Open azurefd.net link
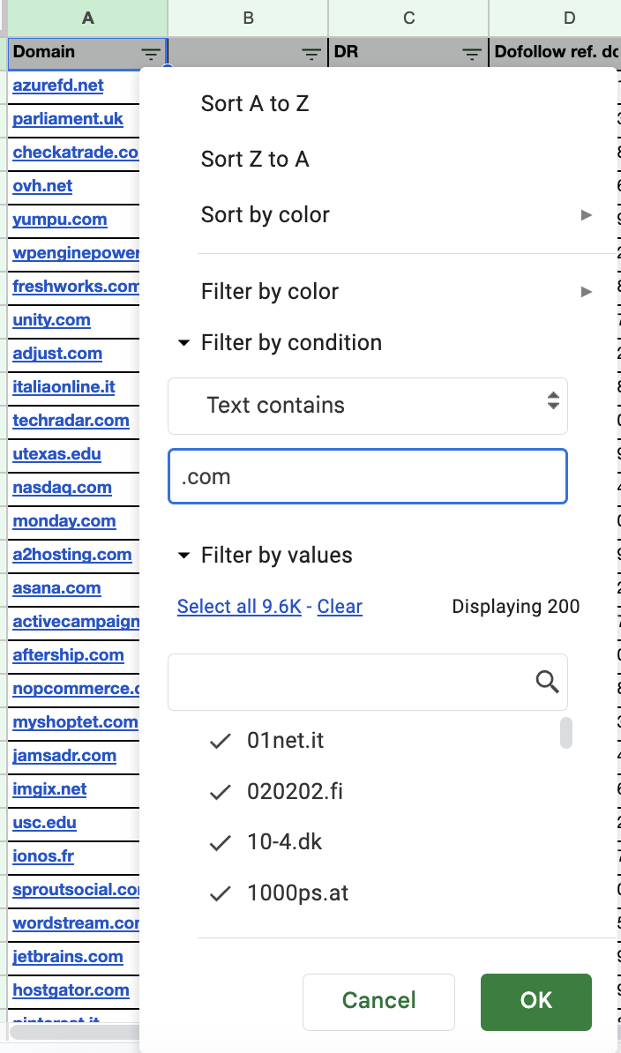The height and width of the screenshot is (1053, 621). coord(58,86)
